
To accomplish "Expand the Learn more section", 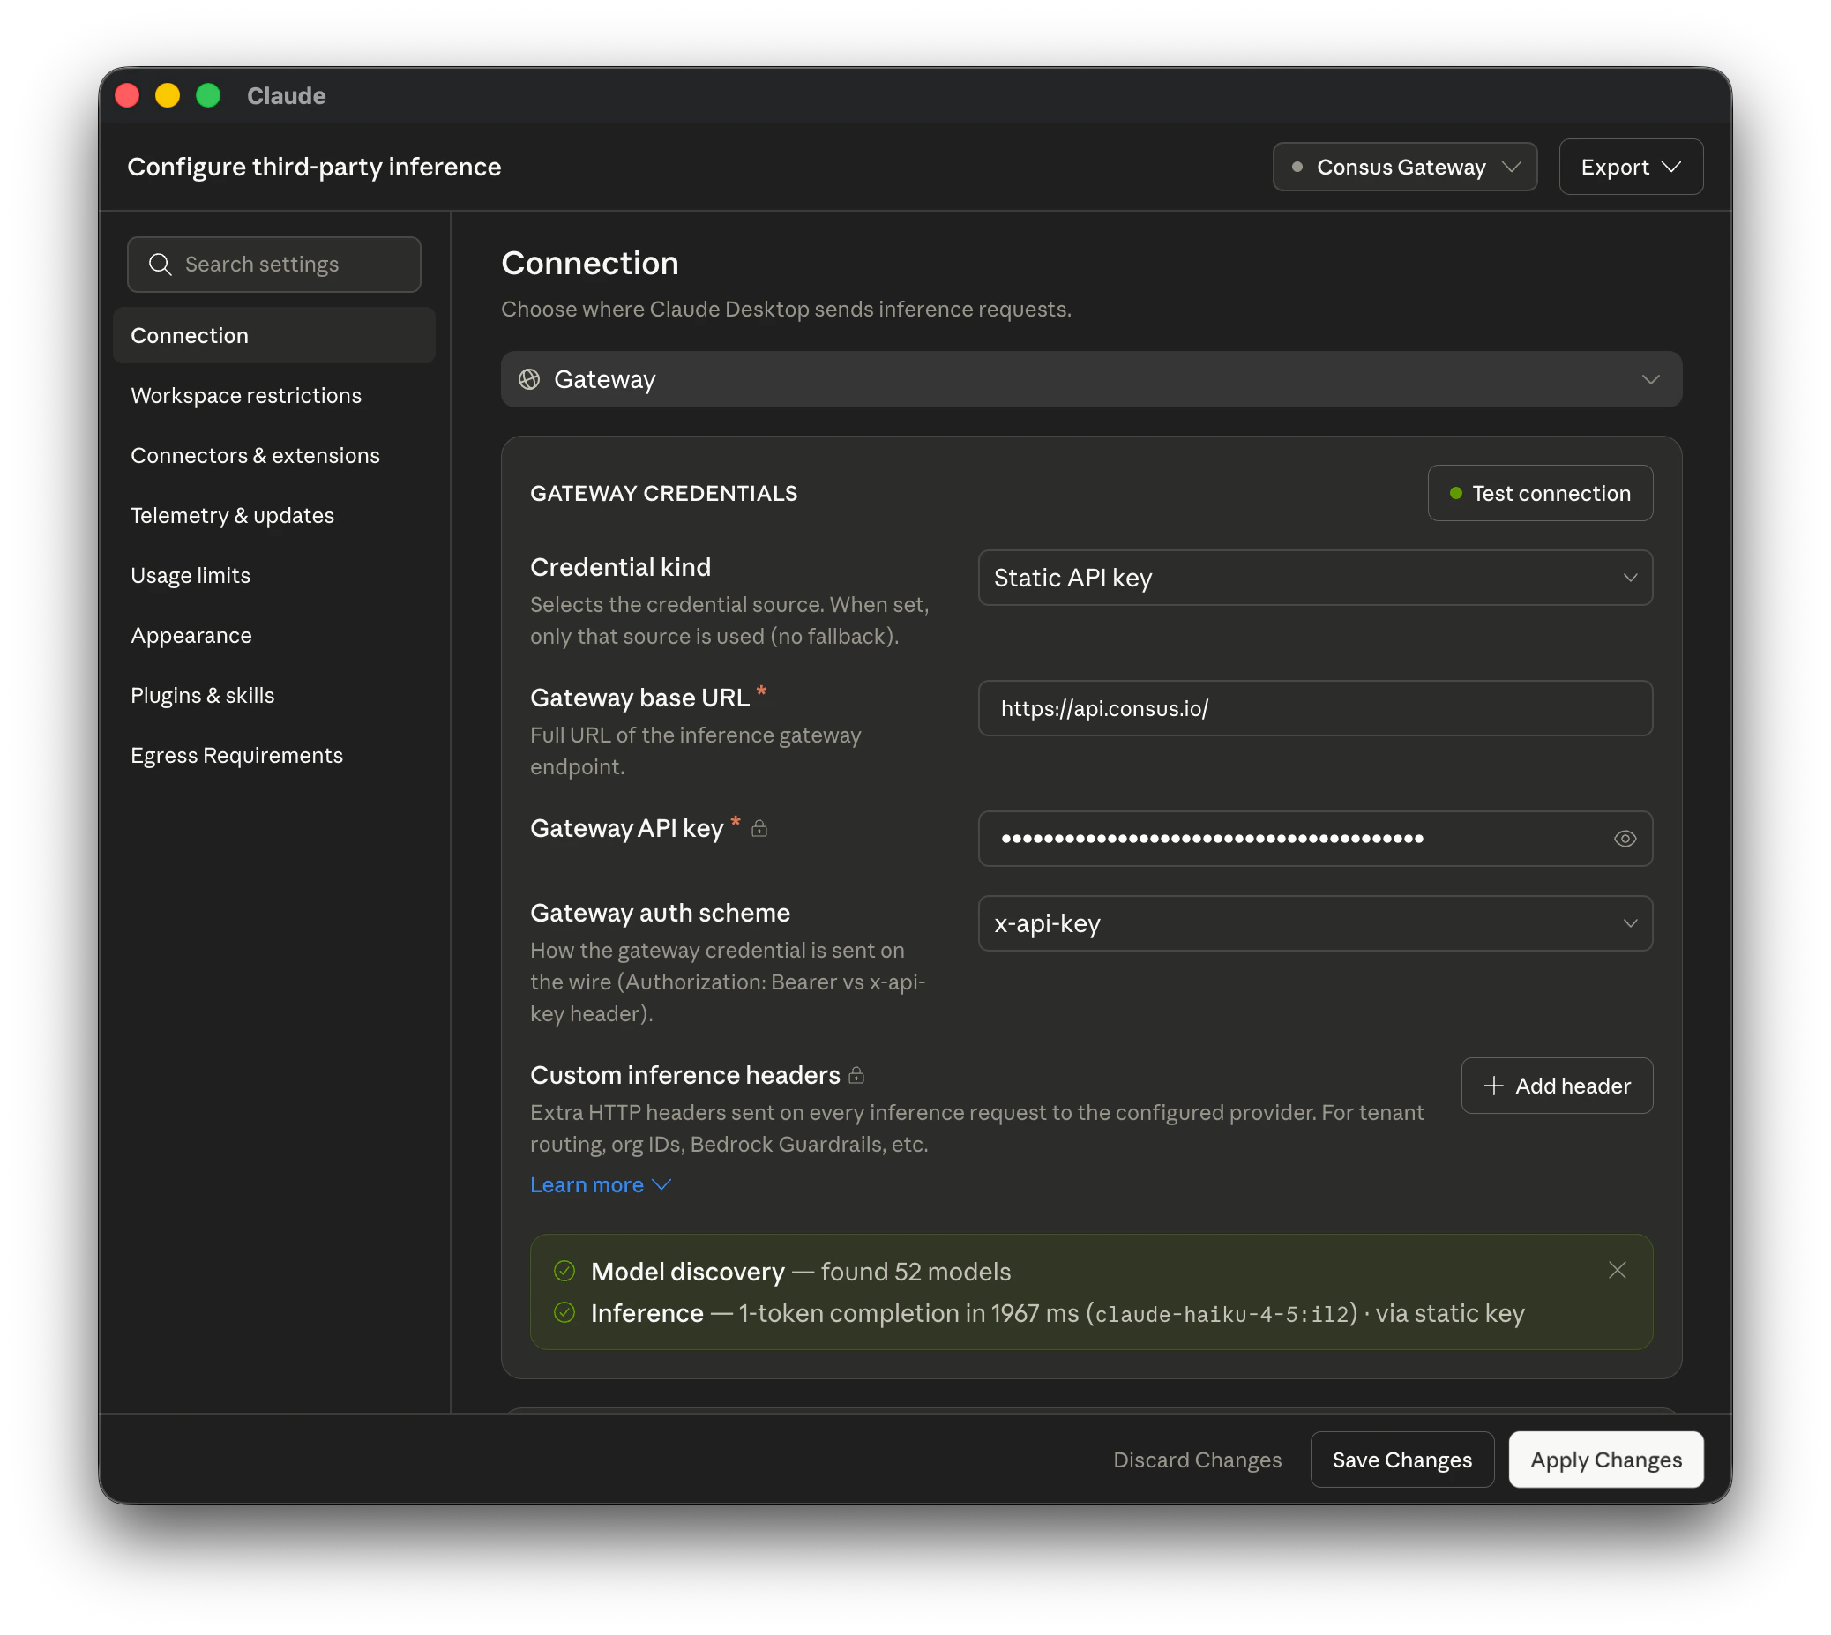I will (x=600, y=1185).
